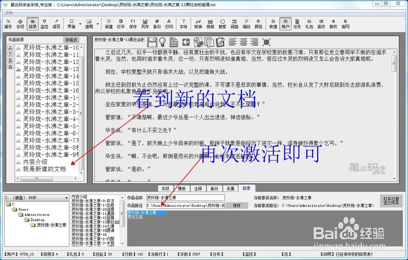Open the 任务 task icon
Screen dimensions: 408x260
click(297, 24)
